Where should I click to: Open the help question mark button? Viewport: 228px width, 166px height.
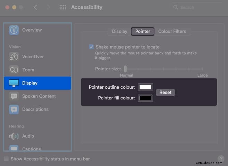(221, 158)
